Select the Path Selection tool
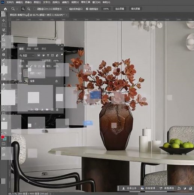The width and height of the screenshot is (194, 195). point(4,109)
